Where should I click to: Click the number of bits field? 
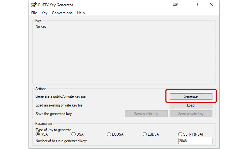click(x=195, y=141)
